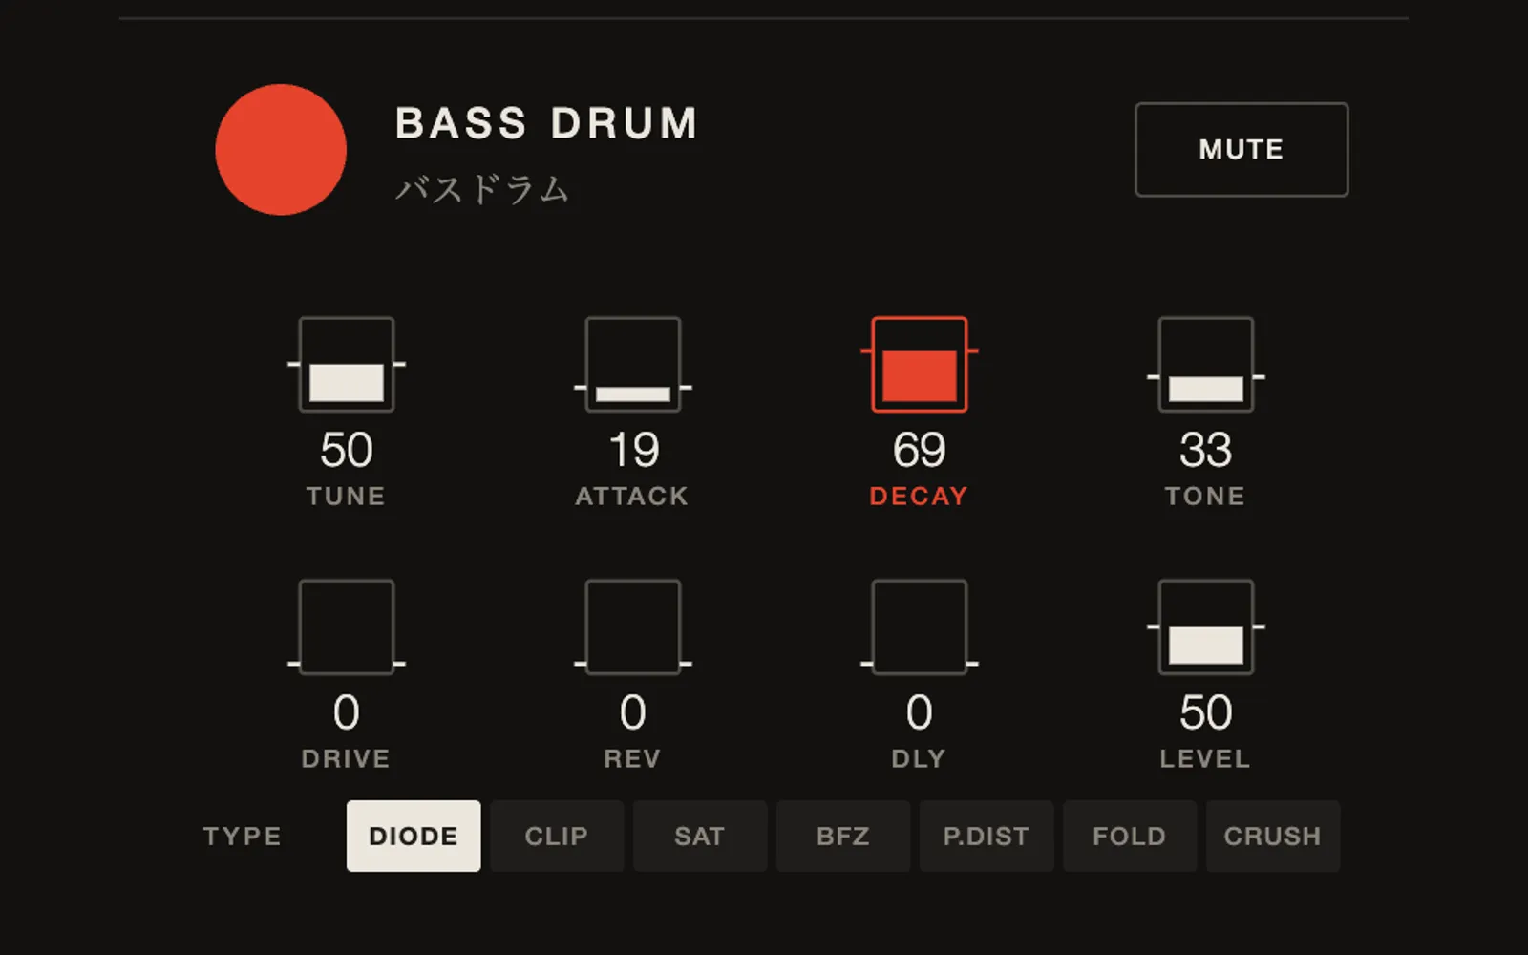The width and height of the screenshot is (1528, 955).
Task: Select SAT distortion type
Action: click(x=700, y=837)
